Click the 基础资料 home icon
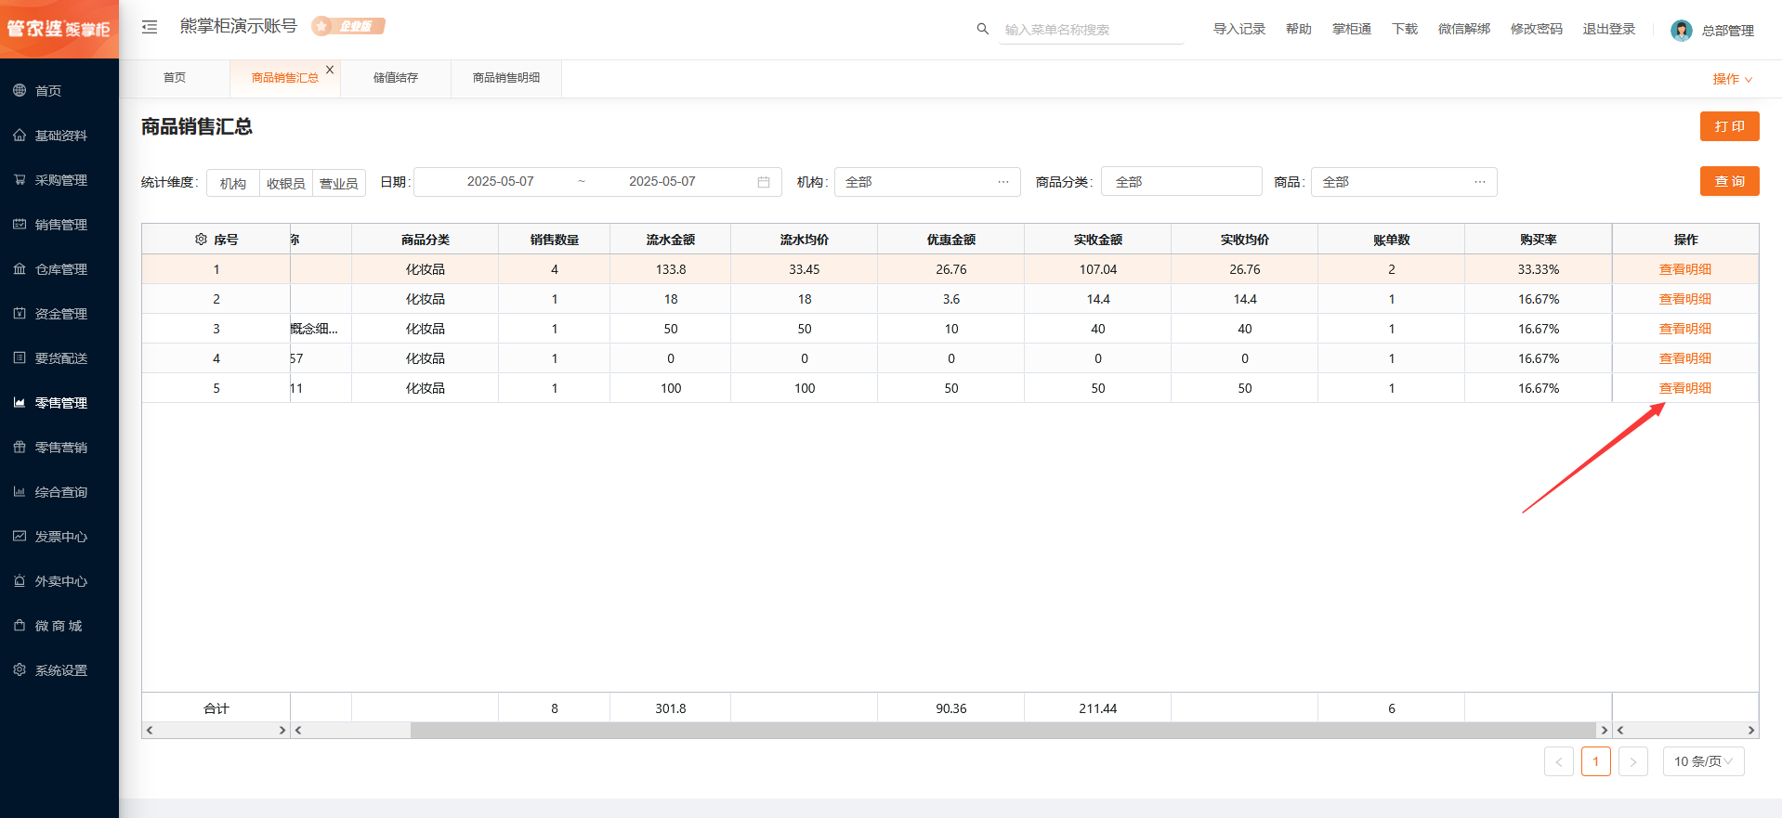Screen dimensions: 1782x818 20,135
